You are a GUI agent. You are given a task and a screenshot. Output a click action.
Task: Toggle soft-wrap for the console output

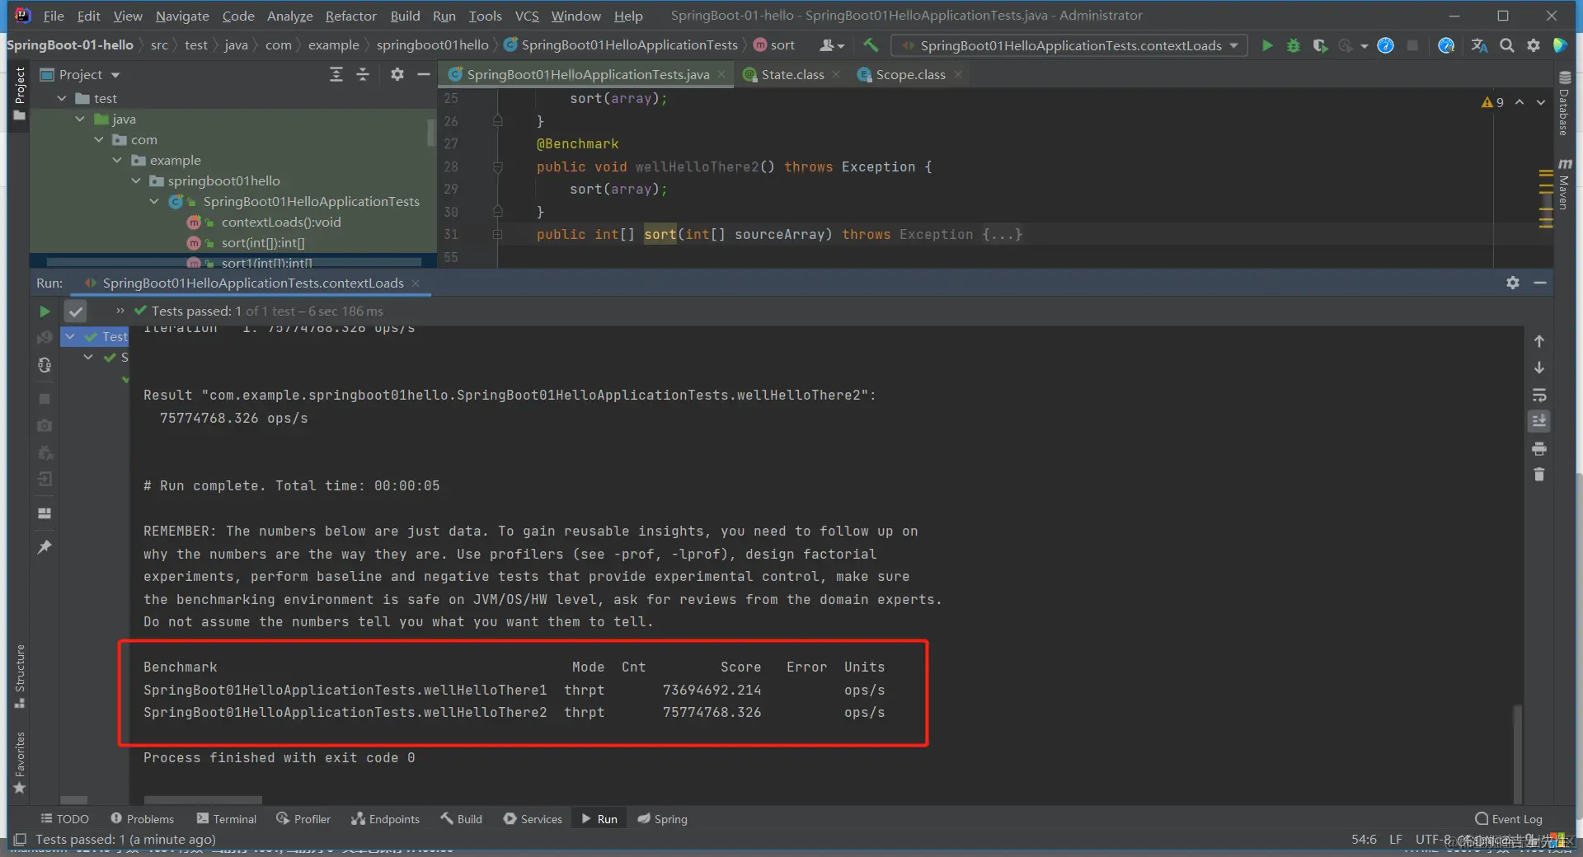click(1539, 396)
